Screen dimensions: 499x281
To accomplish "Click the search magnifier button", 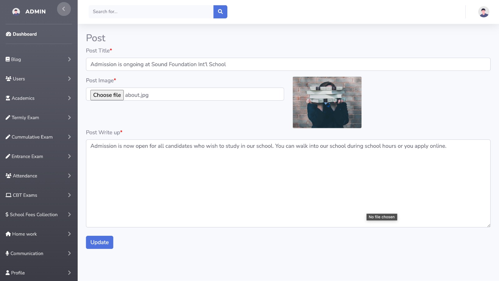I will 220,12.
